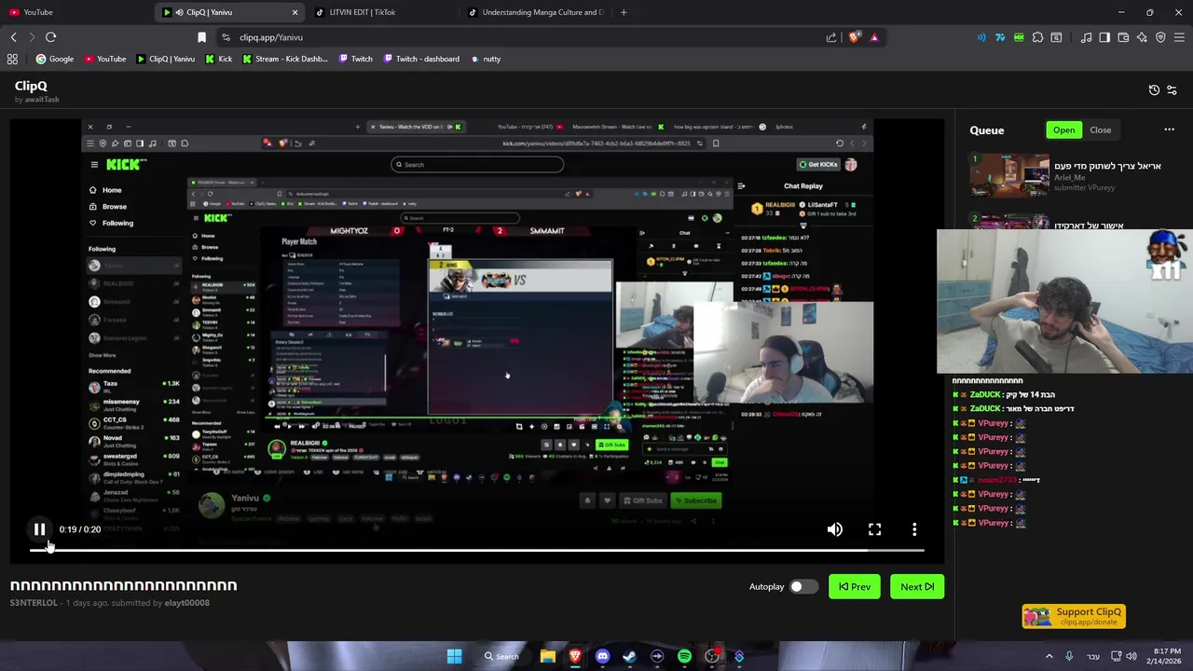Open submitter elayt00008 link
This screenshot has width=1193, height=671.
(x=186, y=603)
